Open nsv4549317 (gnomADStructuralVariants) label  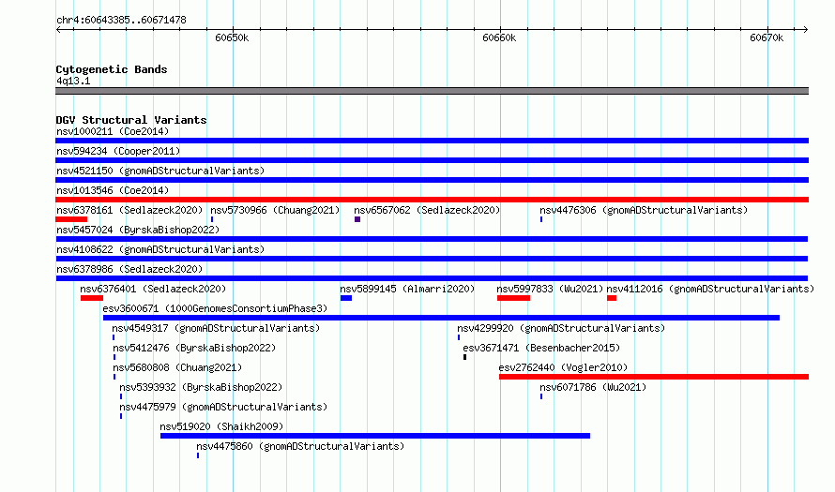[216, 328]
